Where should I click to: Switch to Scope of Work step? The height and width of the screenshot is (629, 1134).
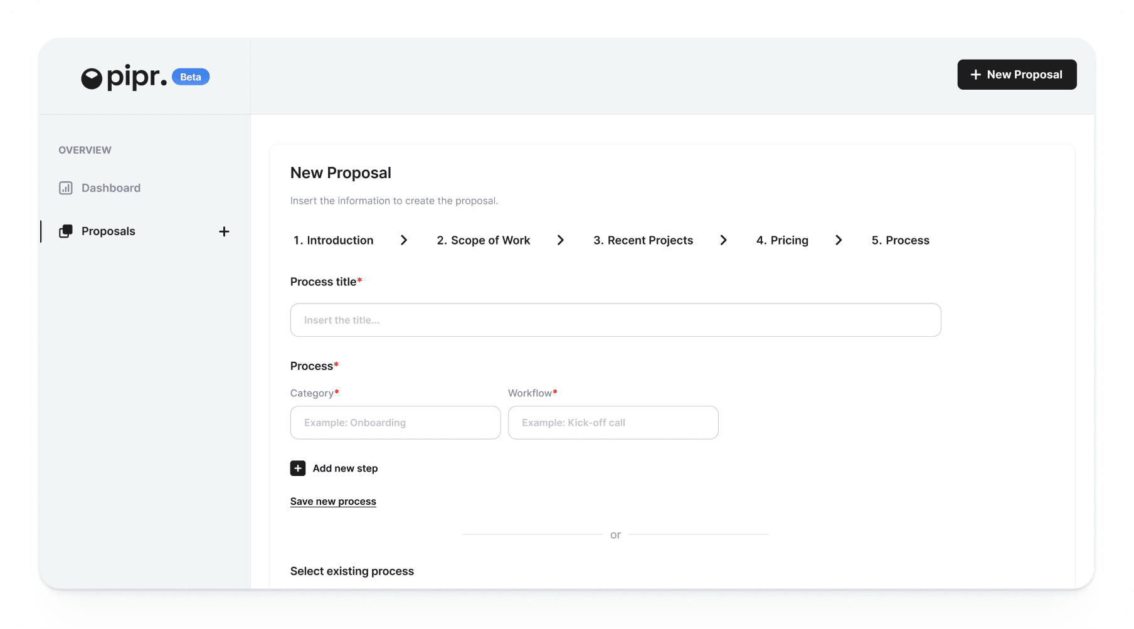pos(483,240)
